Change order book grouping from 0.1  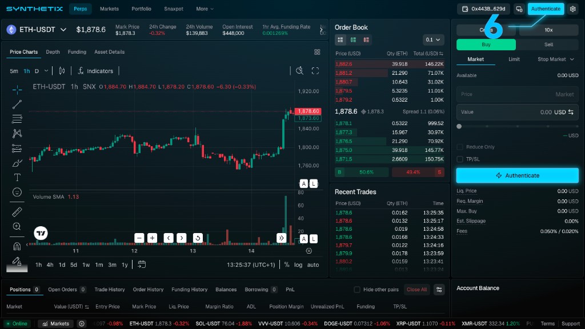pyautogui.click(x=433, y=40)
